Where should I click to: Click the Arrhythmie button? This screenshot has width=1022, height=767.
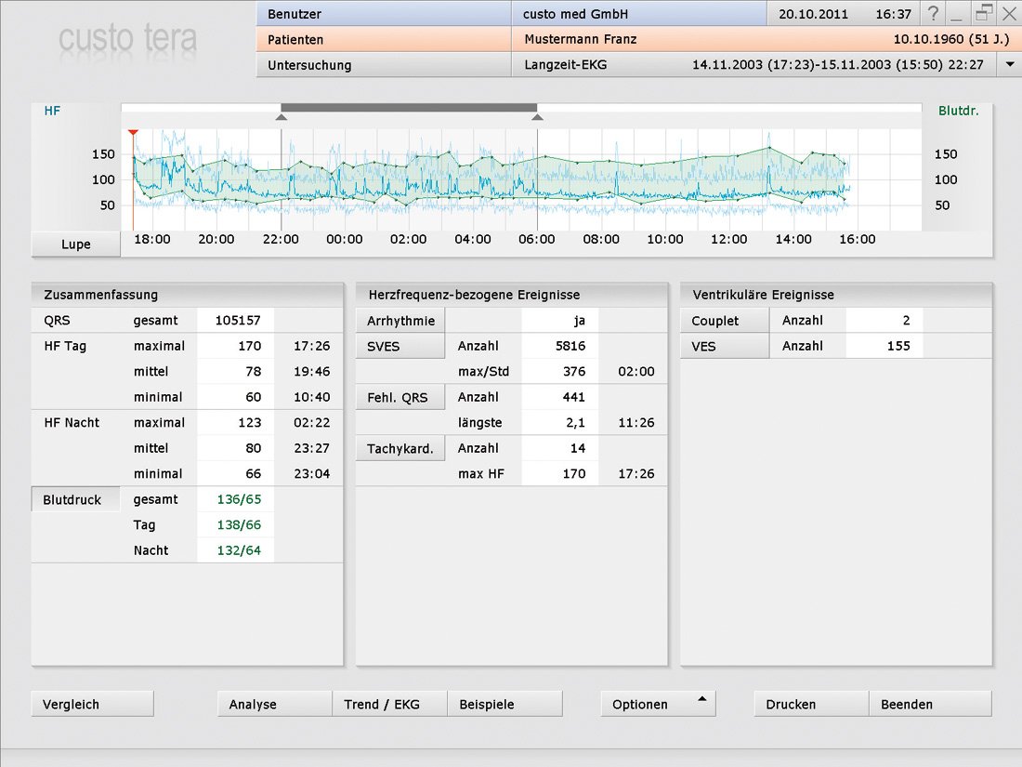pyautogui.click(x=400, y=321)
